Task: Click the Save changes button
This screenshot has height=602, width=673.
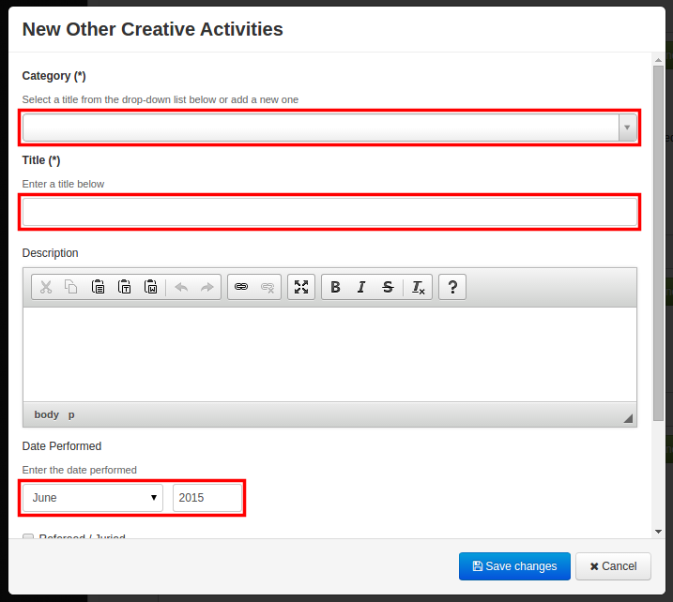Action: [x=514, y=566]
